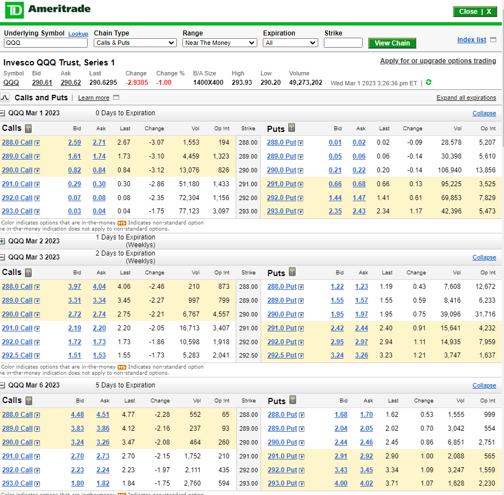Click the QQQ bid price 290.61
Image resolution: width=504 pixels, height=495 pixels.
(x=42, y=83)
